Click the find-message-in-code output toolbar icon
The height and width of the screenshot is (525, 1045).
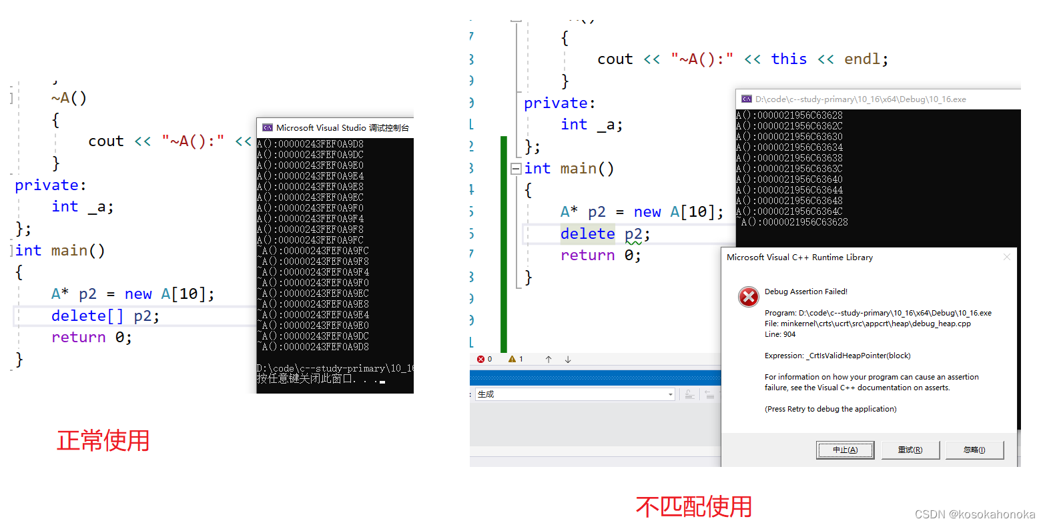pos(690,394)
